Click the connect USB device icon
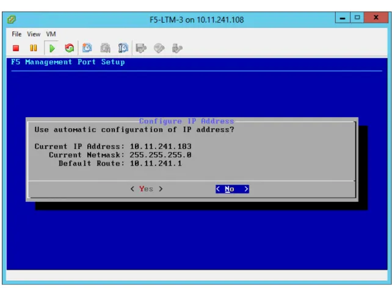This screenshot has width=392, height=288. pos(177,48)
